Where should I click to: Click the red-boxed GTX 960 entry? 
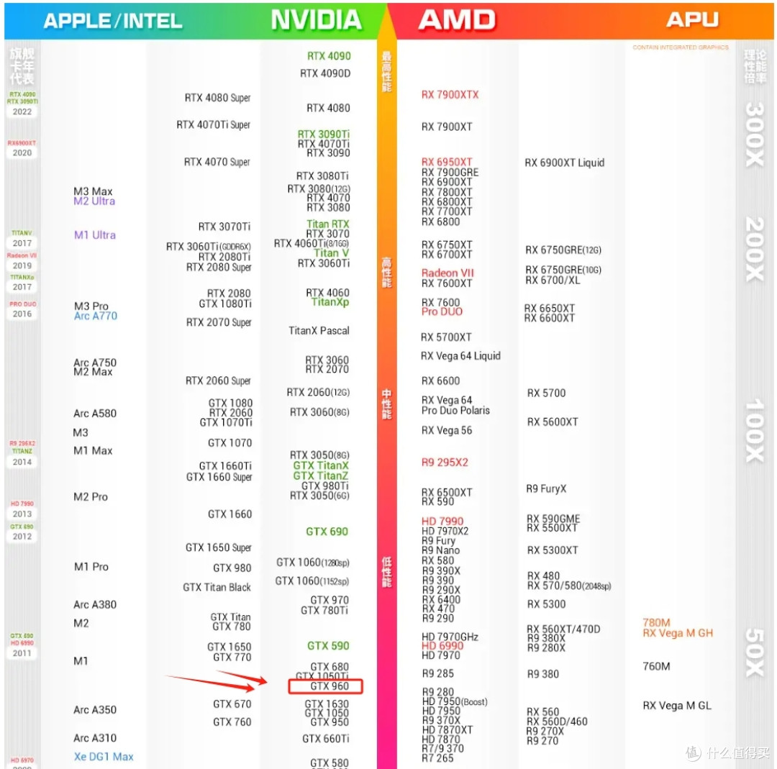click(x=325, y=686)
